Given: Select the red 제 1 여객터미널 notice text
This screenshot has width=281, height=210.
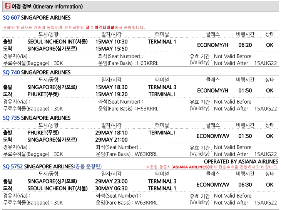Looking at the screenshot, I should tap(100, 27).
